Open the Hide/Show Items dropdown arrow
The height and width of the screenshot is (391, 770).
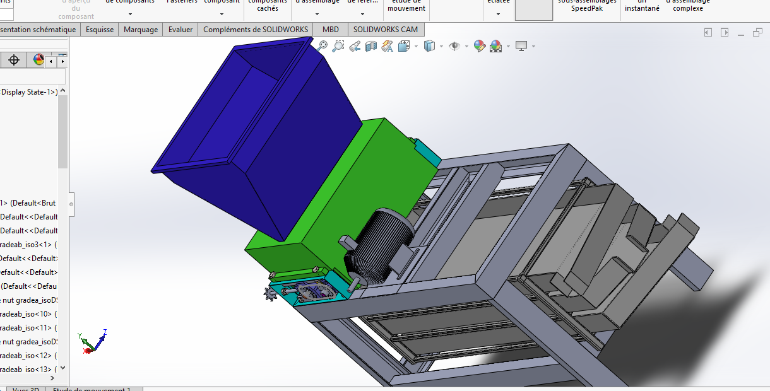[x=466, y=45]
